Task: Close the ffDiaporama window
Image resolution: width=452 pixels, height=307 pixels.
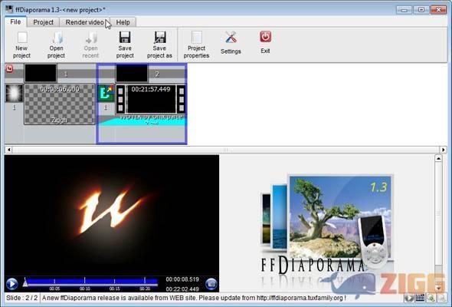Action: click(x=438, y=10)
